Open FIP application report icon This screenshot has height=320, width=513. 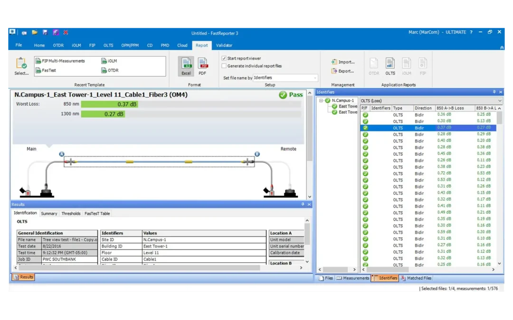tap(423, 67)
